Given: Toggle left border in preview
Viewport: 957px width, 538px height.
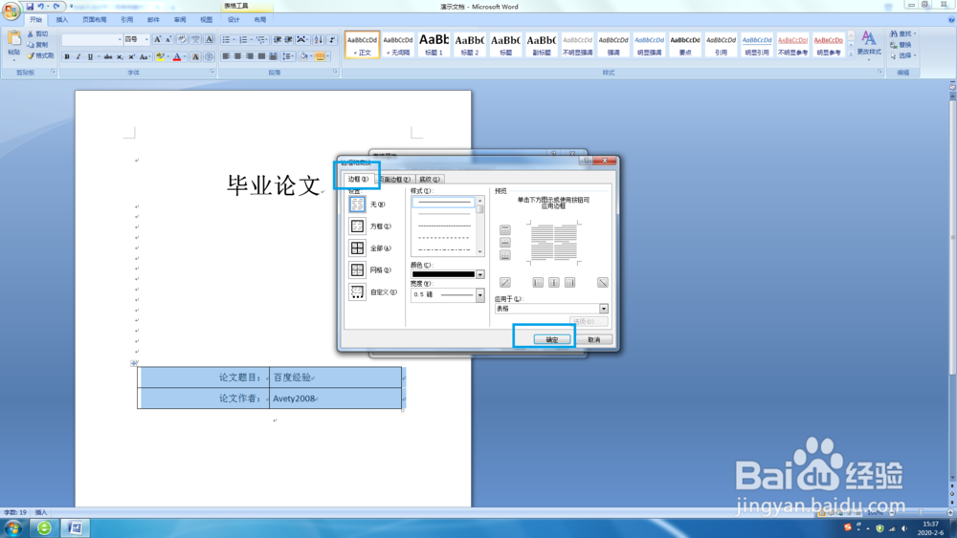Looking at the screenshot, I should tap(538, 283).
